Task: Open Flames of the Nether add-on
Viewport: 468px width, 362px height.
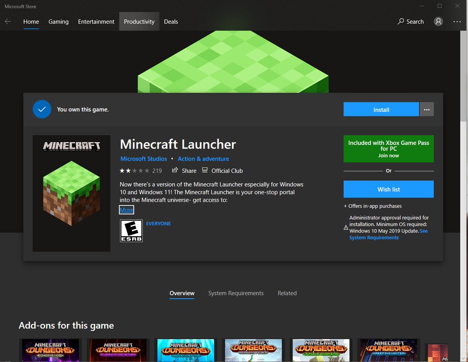Action: (x=118, y=350)
